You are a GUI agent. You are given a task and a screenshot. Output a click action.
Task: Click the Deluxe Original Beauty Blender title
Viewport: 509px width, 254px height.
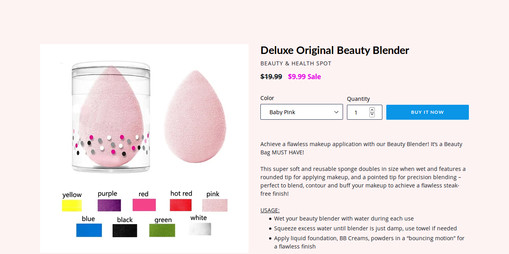coord(335,50)
